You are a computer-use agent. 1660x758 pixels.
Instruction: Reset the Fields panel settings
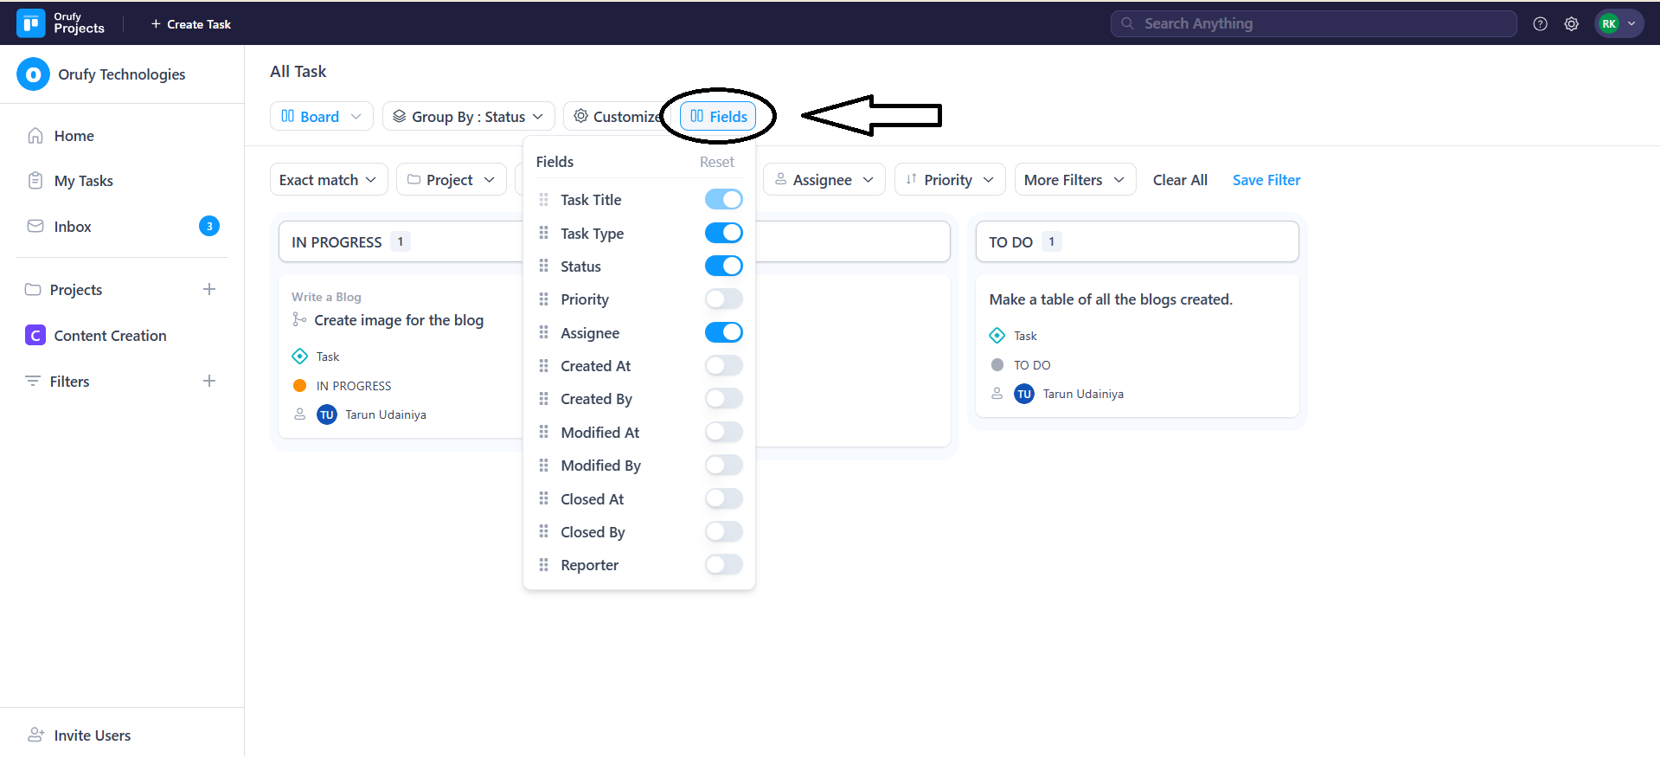716,162
